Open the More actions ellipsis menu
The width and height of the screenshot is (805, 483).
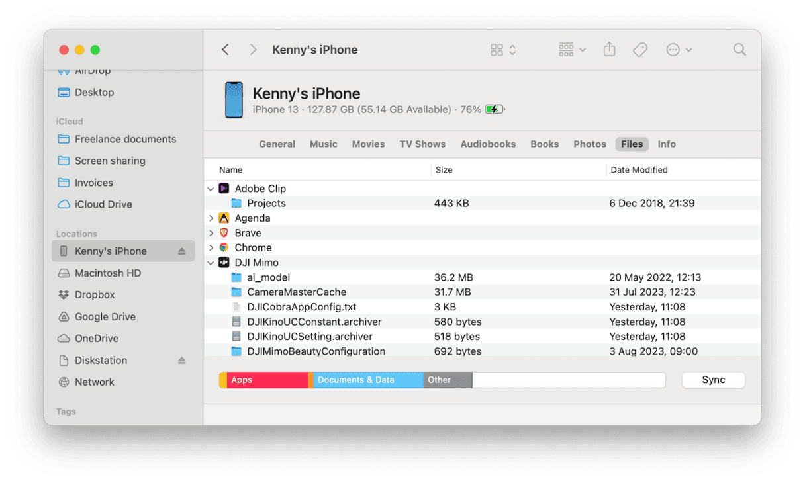point(679,50)
